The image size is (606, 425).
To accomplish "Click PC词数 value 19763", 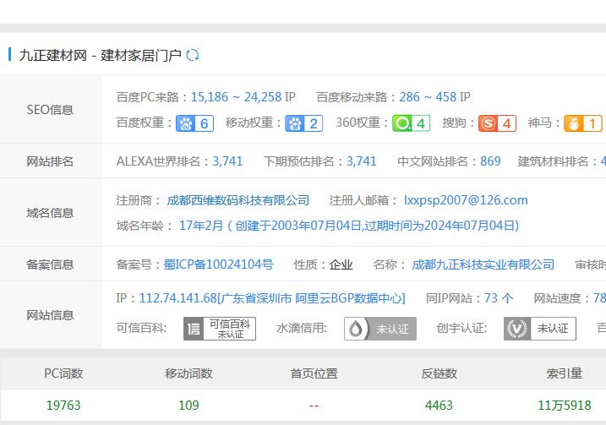I will point(63,406).
